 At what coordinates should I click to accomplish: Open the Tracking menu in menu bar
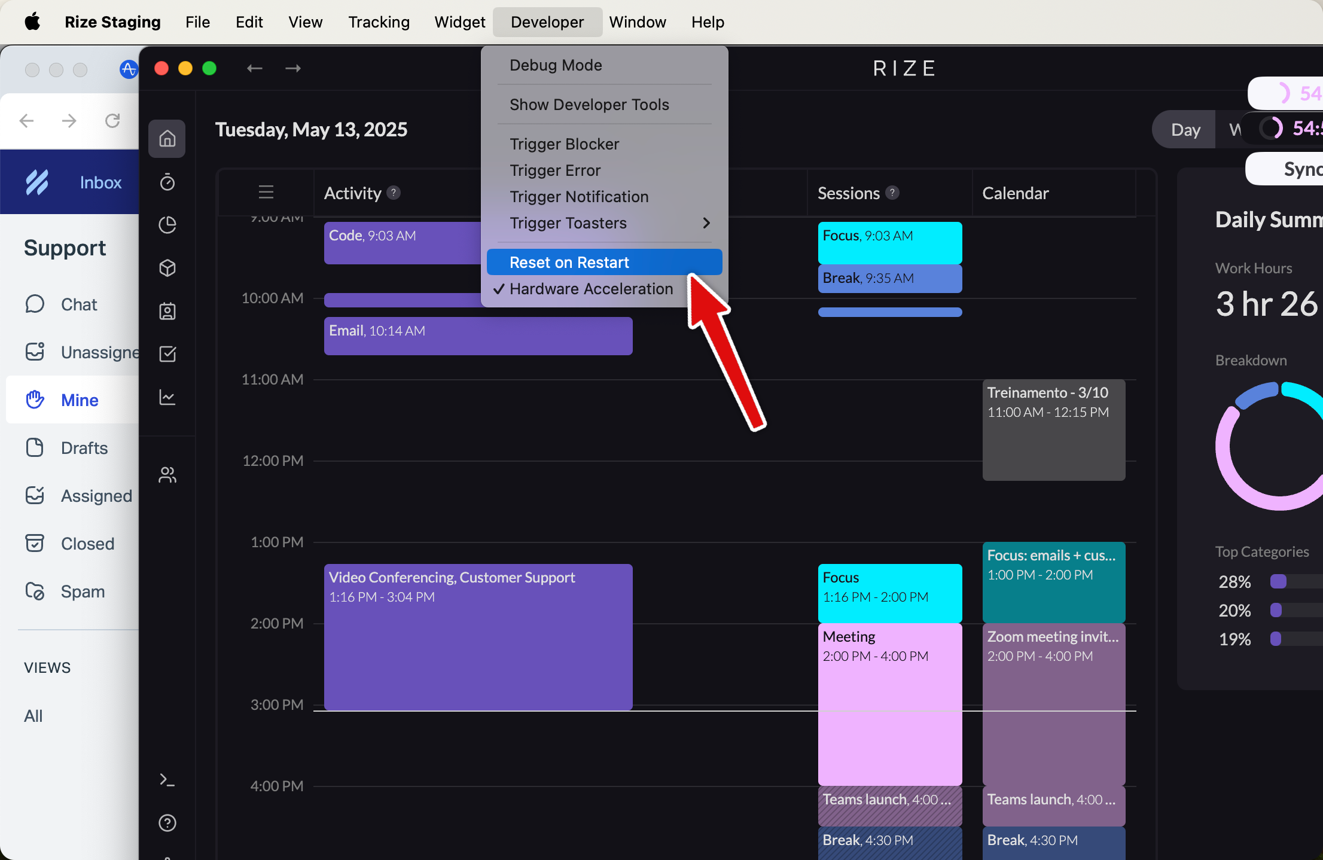click(379, 22)
